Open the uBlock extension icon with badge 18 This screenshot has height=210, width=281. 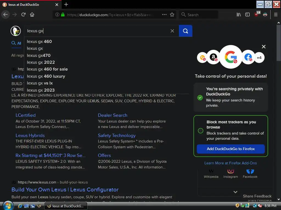tap(257, 14)
